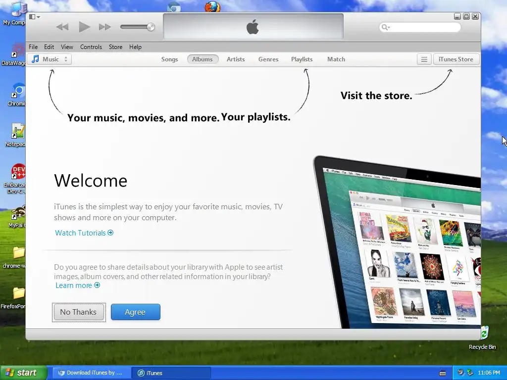
Task: Click the blue Agree button
Action: 136,312
